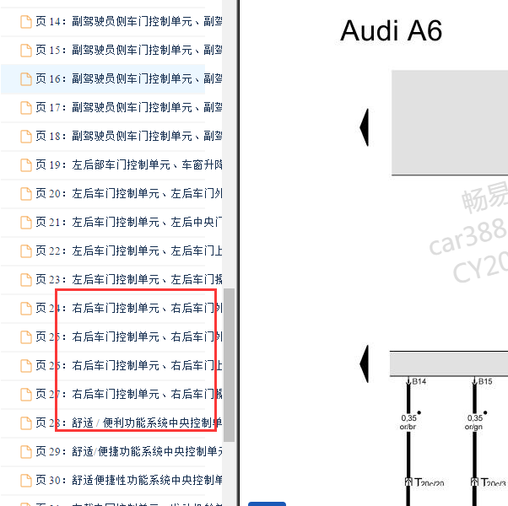Screen dimensions: 508x506
Task: Click B15 pin label in wiring diagram
Action: (x=485, y=381)
